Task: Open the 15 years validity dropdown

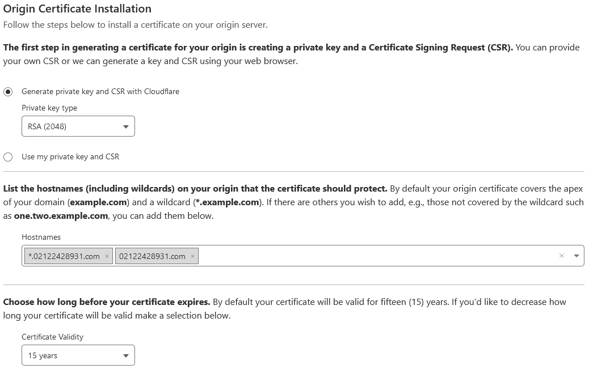Action: pos(78,355)
